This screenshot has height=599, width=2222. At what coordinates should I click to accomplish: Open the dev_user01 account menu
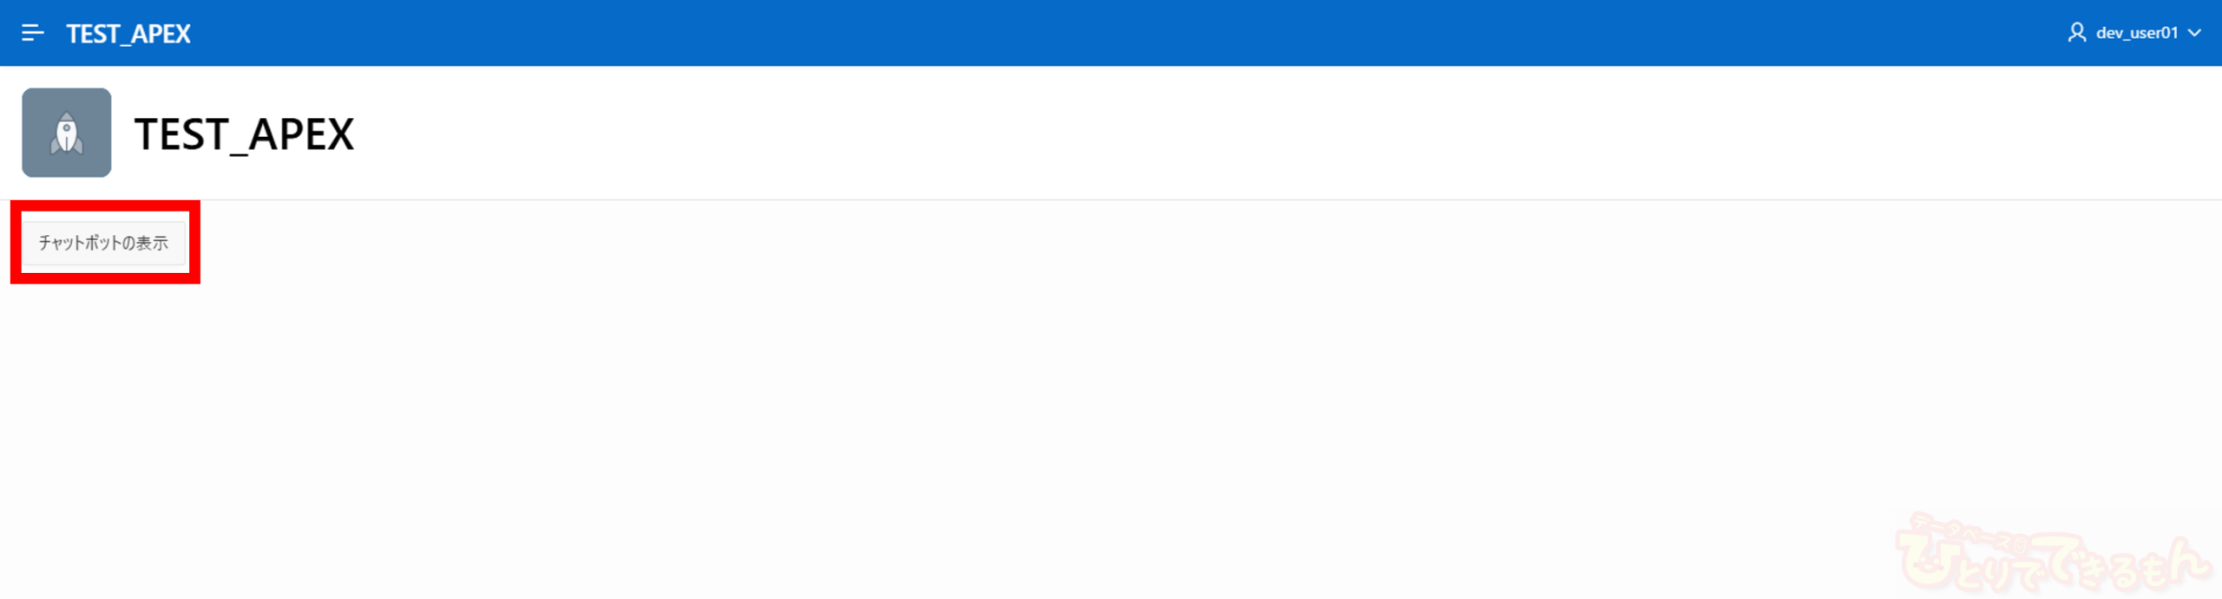(x=2134, y=33)
